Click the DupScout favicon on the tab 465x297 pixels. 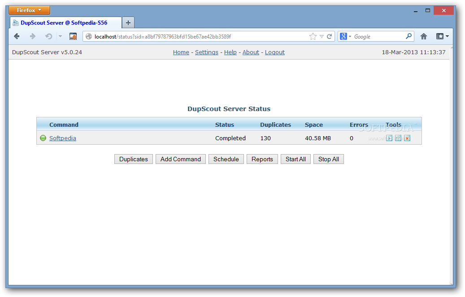pyautogui.click(x=16, y=23)
